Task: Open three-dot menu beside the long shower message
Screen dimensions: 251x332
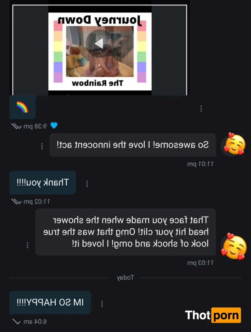Action: pyautogui.click(x=27, y=245)
